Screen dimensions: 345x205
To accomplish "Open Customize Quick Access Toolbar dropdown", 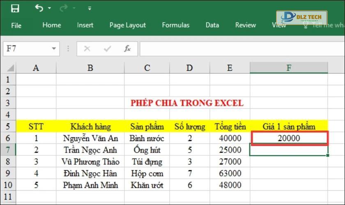I will click(x=90, y=8).
